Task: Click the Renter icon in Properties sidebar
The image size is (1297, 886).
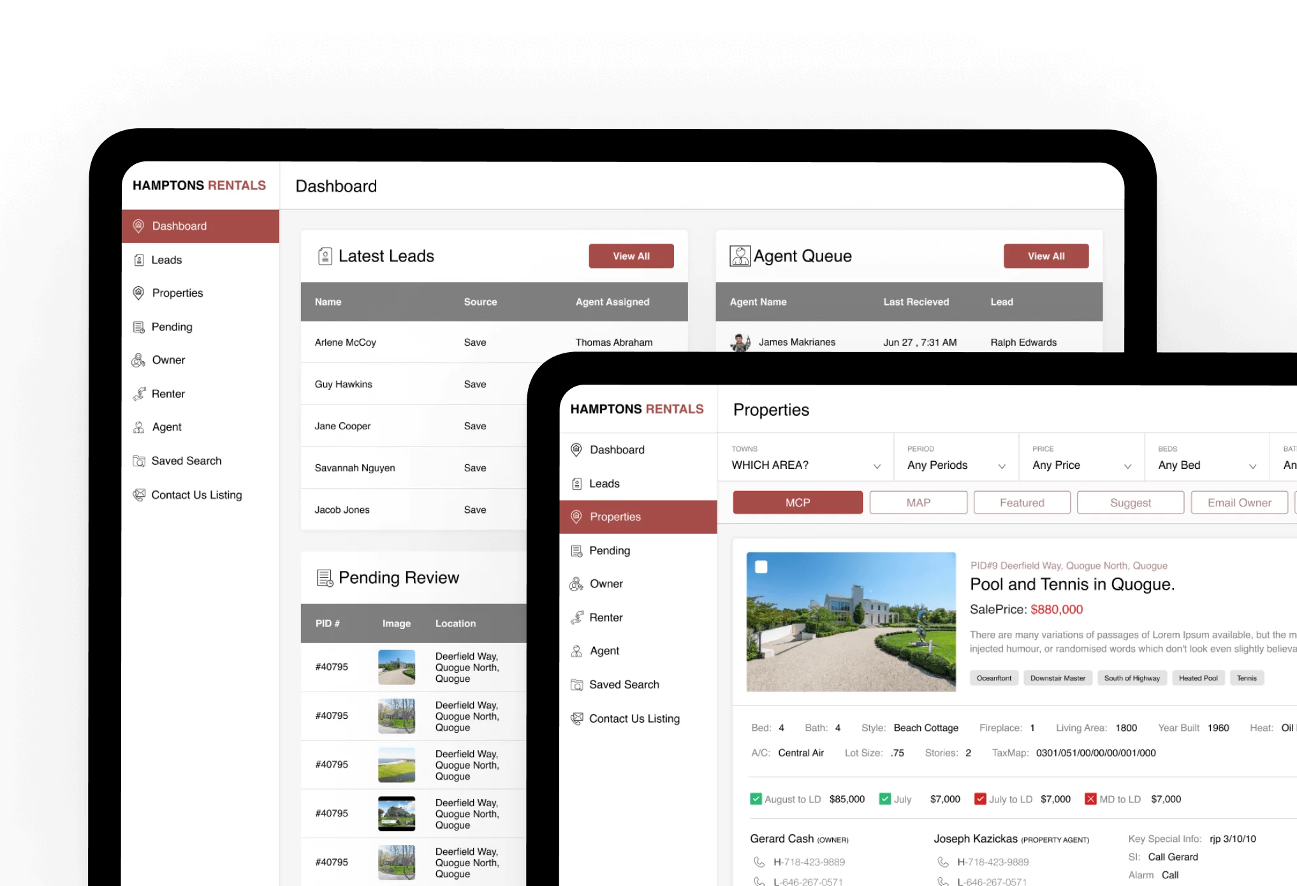Action: [576, 617]
